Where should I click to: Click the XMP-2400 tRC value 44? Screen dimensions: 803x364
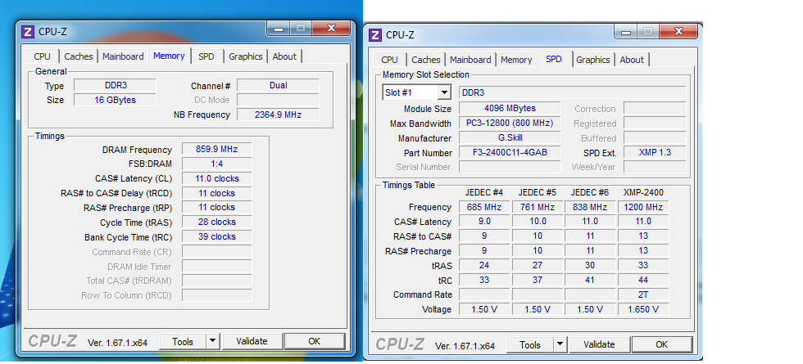pos(643,280)
